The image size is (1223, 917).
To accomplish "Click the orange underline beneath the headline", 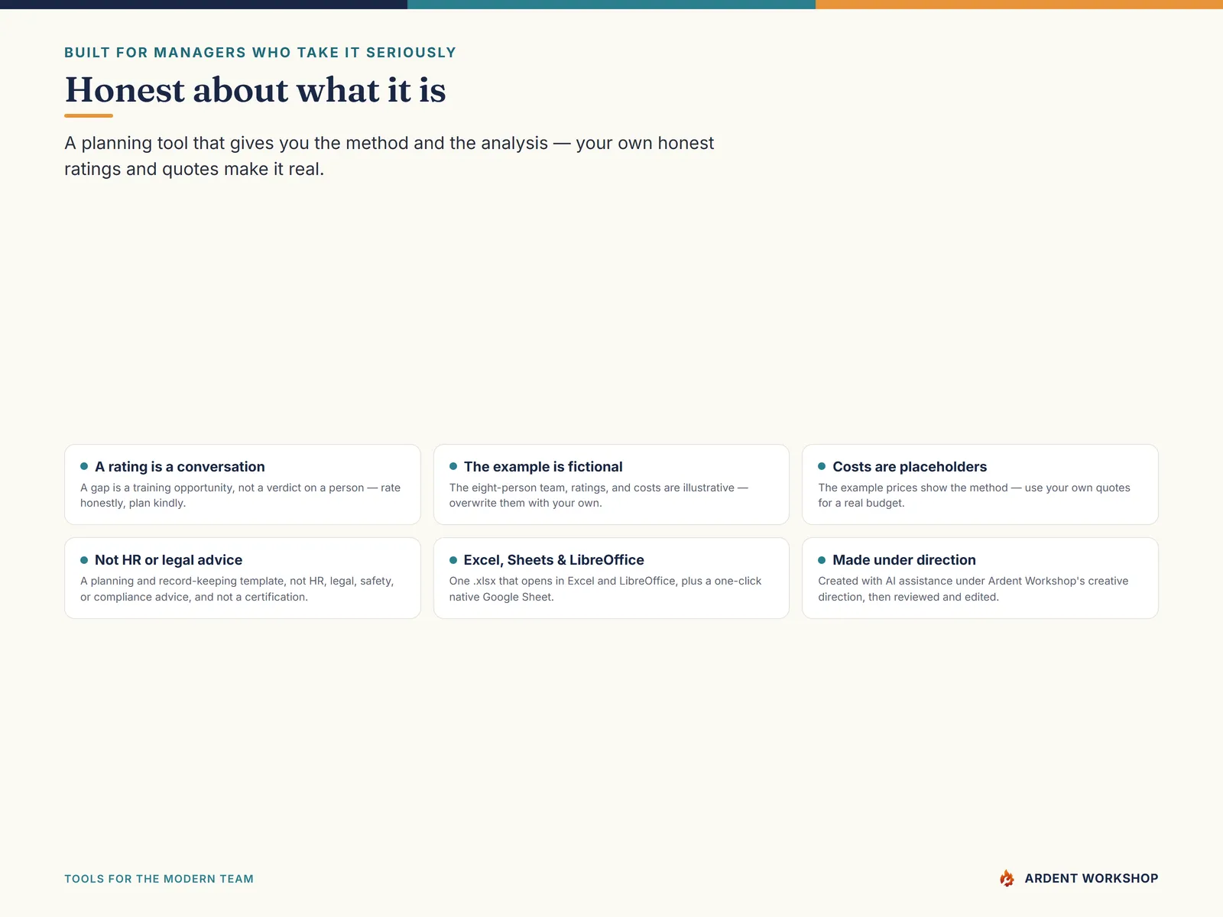I will [x=89, y=115].
